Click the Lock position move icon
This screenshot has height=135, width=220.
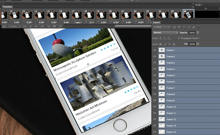click(169, 44)
